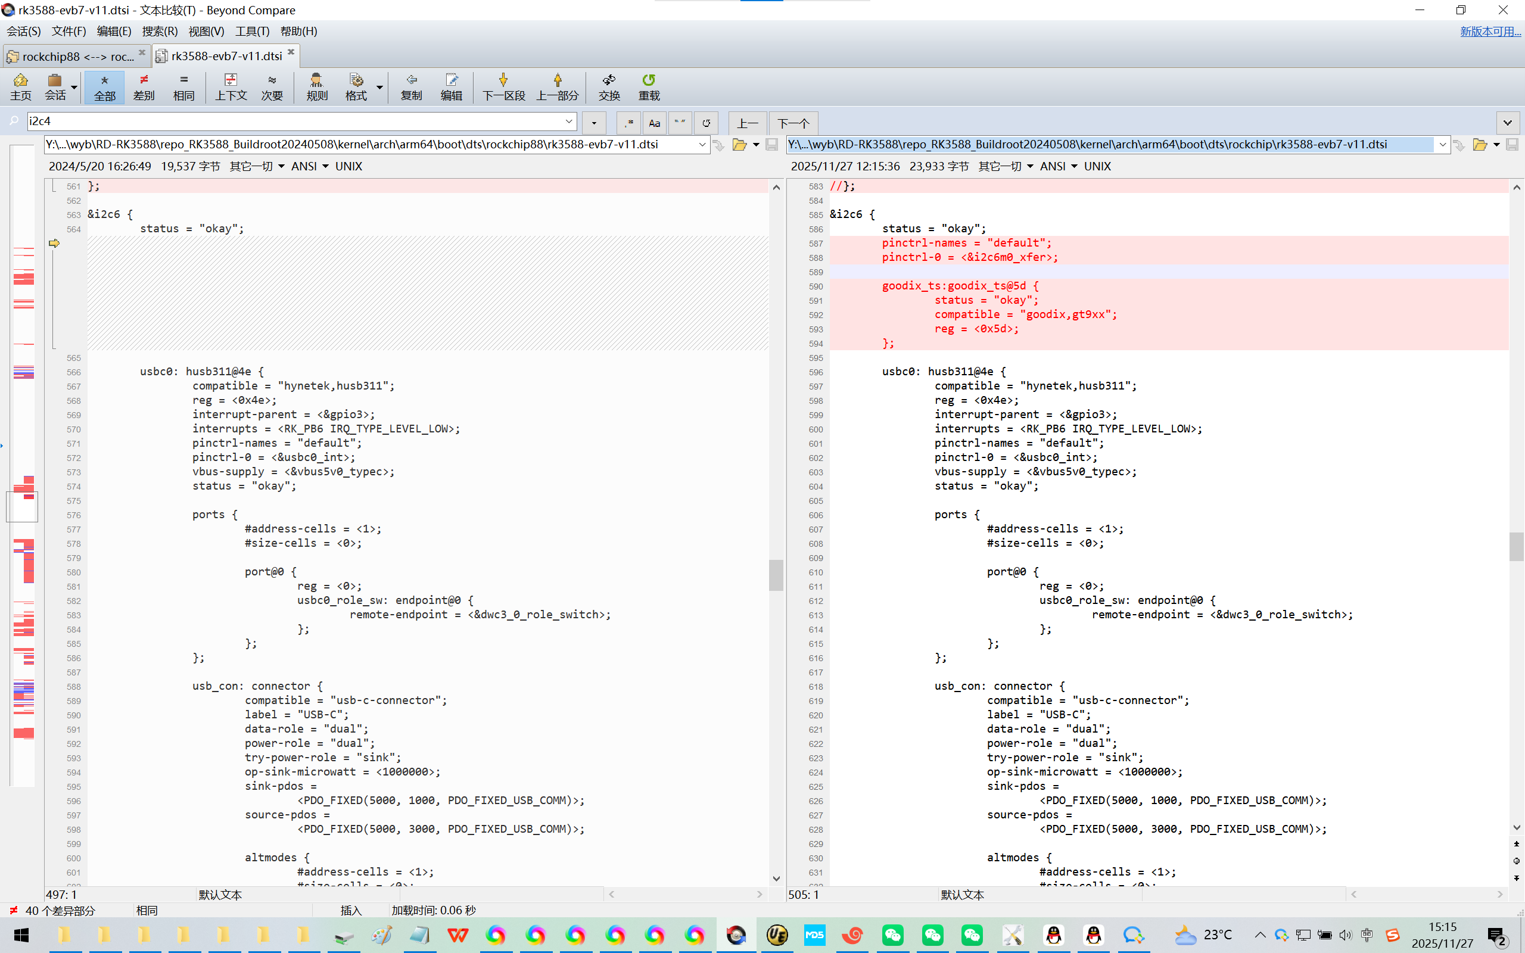Toggle 全部 show all button

pos(105,86)
